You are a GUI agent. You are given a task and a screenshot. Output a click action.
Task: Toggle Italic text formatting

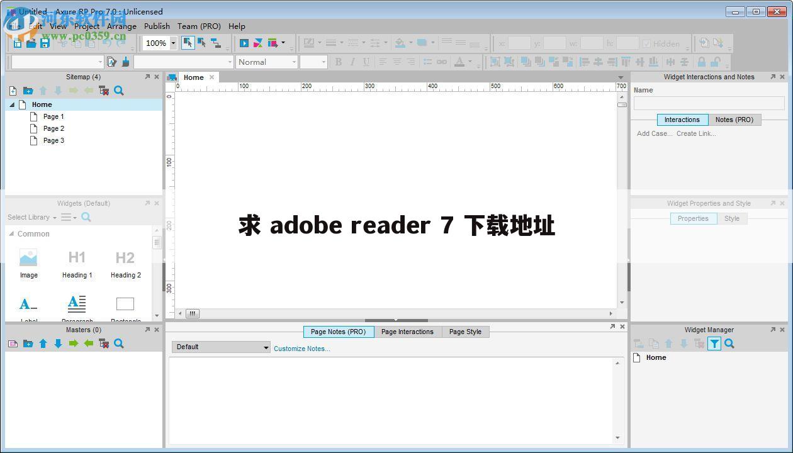tap(352, 62)
